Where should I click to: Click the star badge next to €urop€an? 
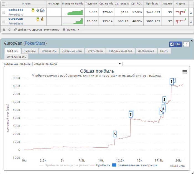38,19
